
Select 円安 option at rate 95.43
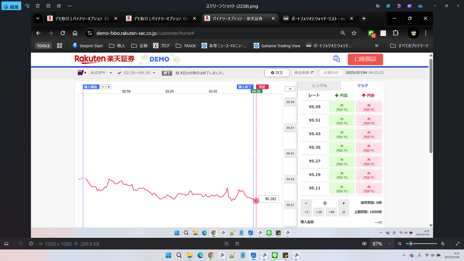(x=369, y=134)
